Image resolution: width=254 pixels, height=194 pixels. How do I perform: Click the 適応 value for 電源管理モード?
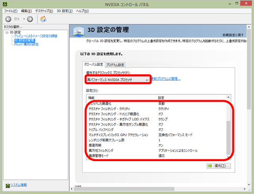click(x=161, y=156)
